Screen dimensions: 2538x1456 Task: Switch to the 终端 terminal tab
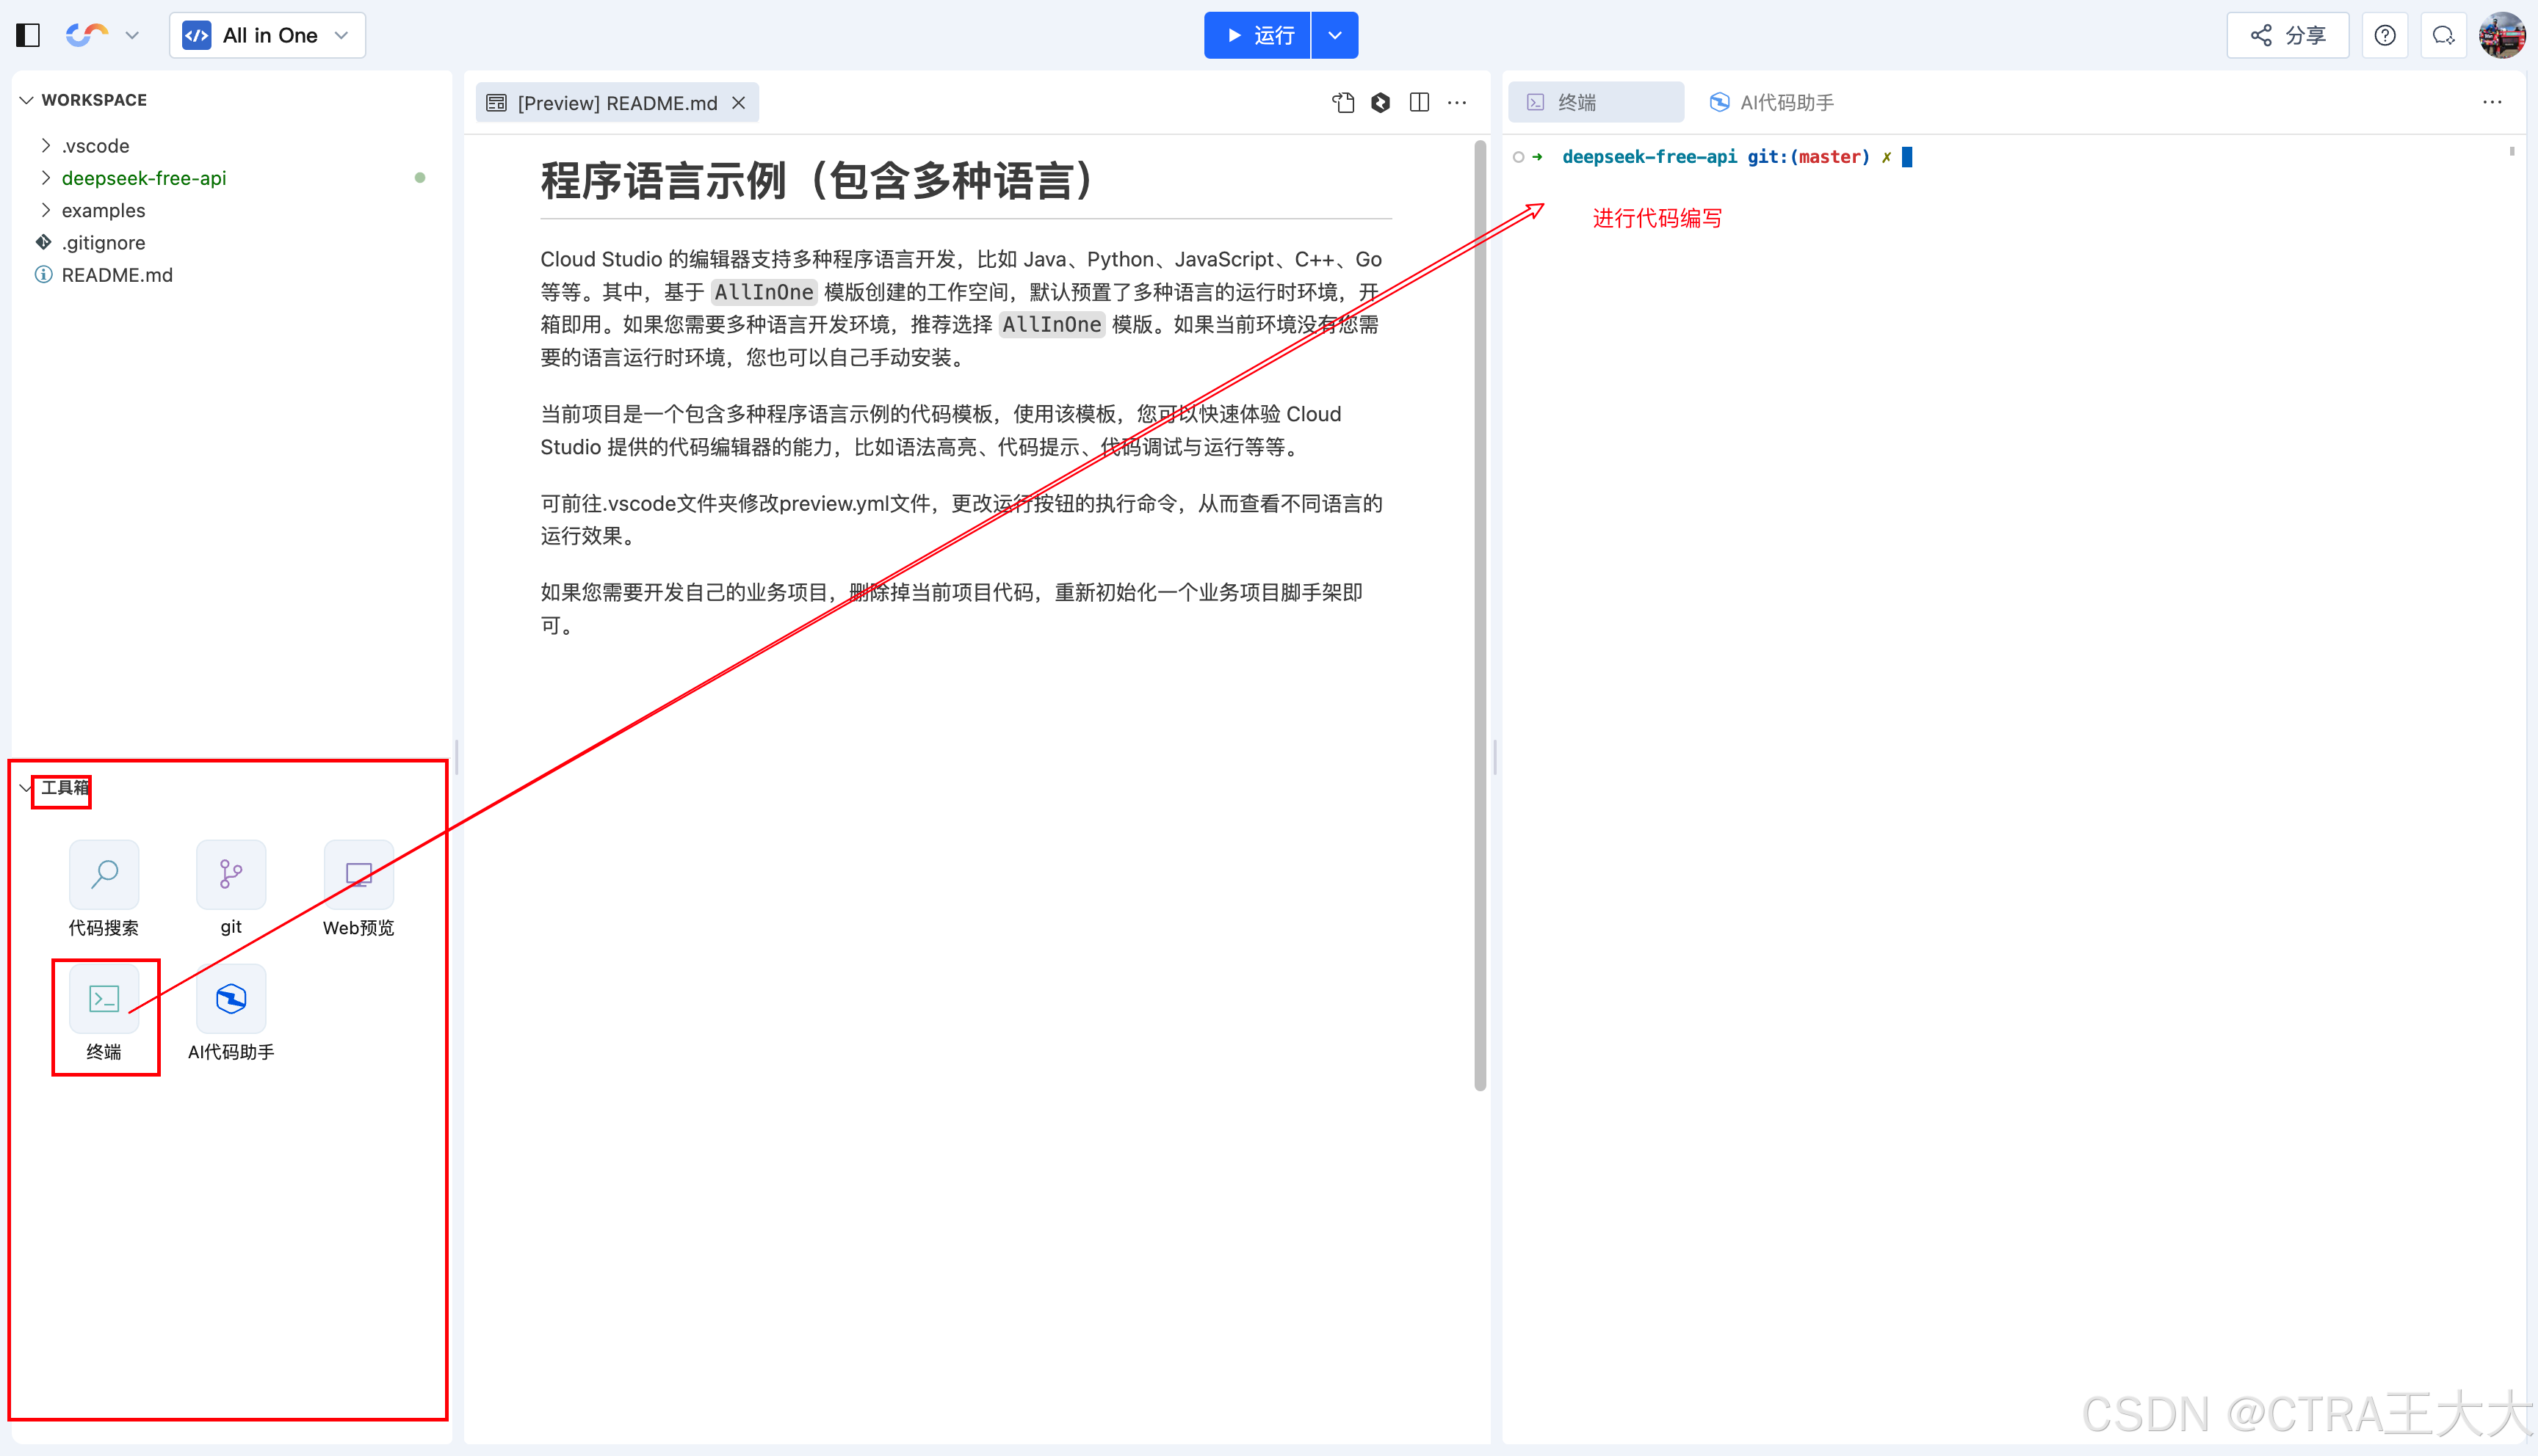tap(1596, 103)
